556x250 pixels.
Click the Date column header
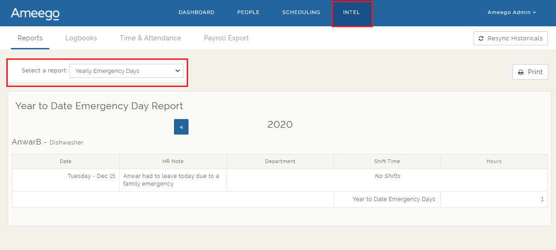pos(66,161)
